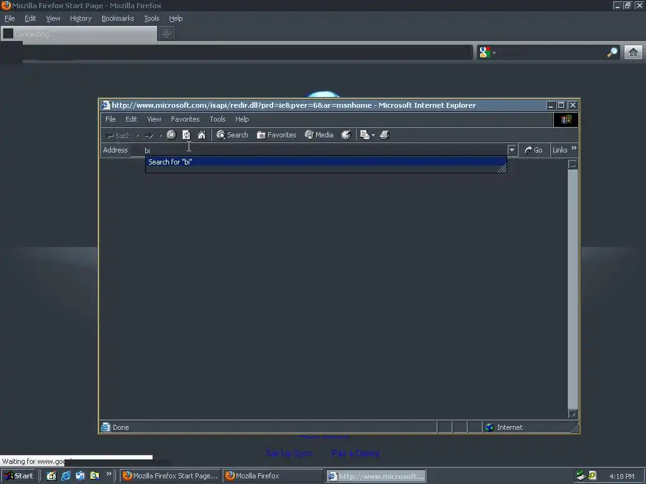Screen dimensions: 646x484
Task: Open the Favorites pane from IE toolbar
Action: 276,135
